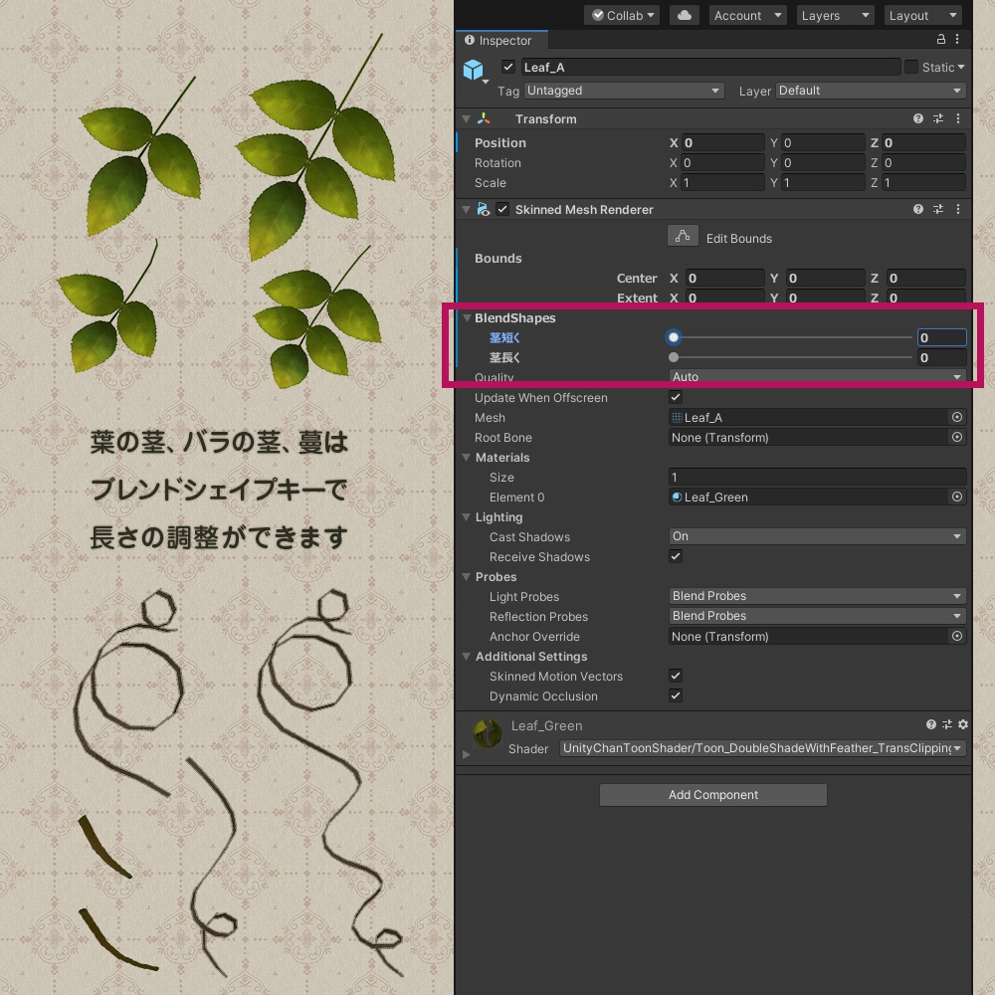
Task: Open the Layer dropdown showing Default
Action: click(x=870, y=91)
